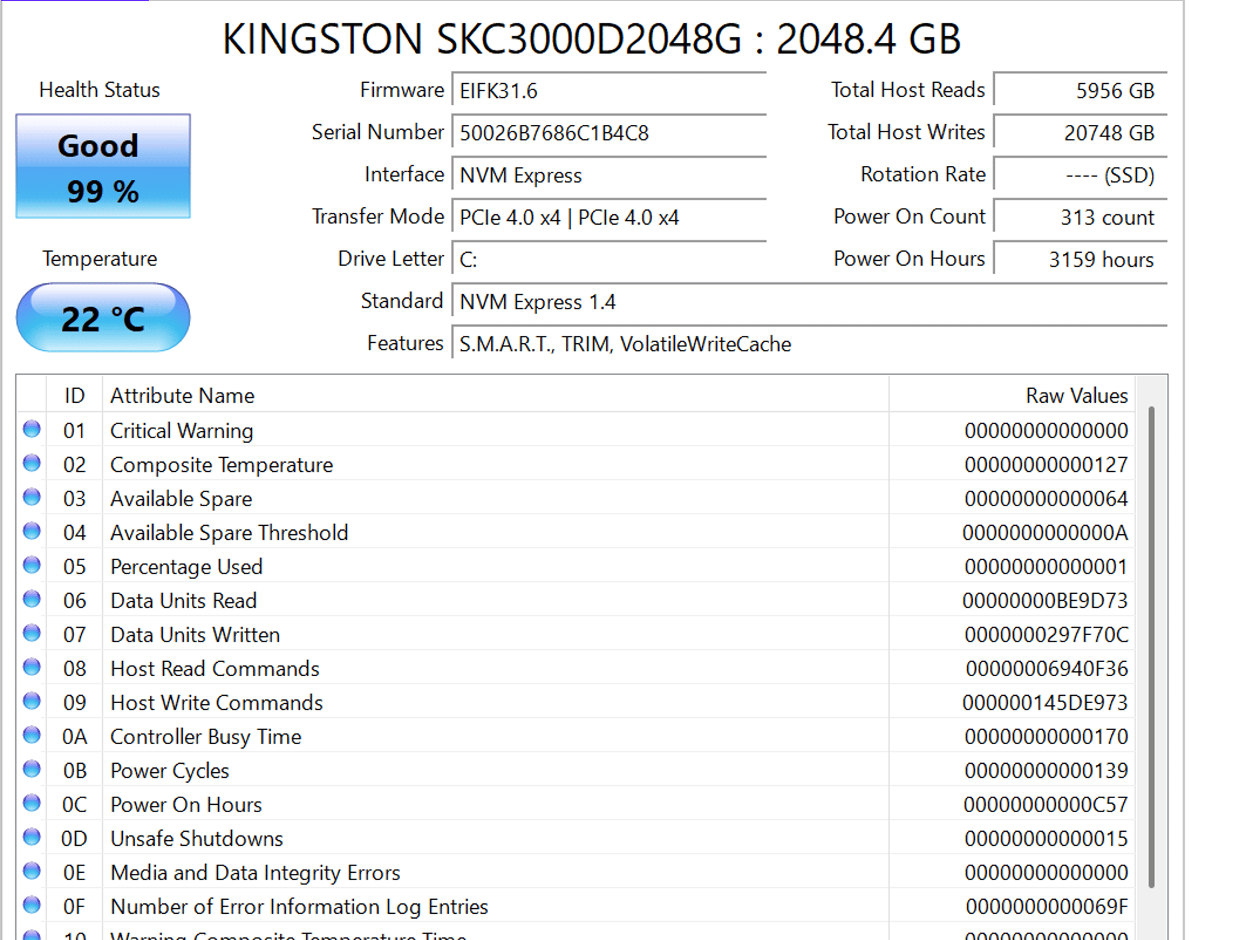Click raw value 00000000000170
Screen dimensions: 1253x940
point(1046,737)
